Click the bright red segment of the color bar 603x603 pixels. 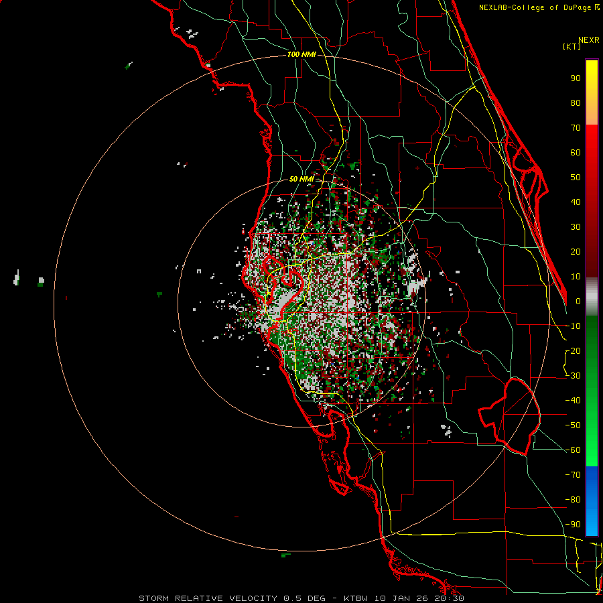[x=592, y=146]
